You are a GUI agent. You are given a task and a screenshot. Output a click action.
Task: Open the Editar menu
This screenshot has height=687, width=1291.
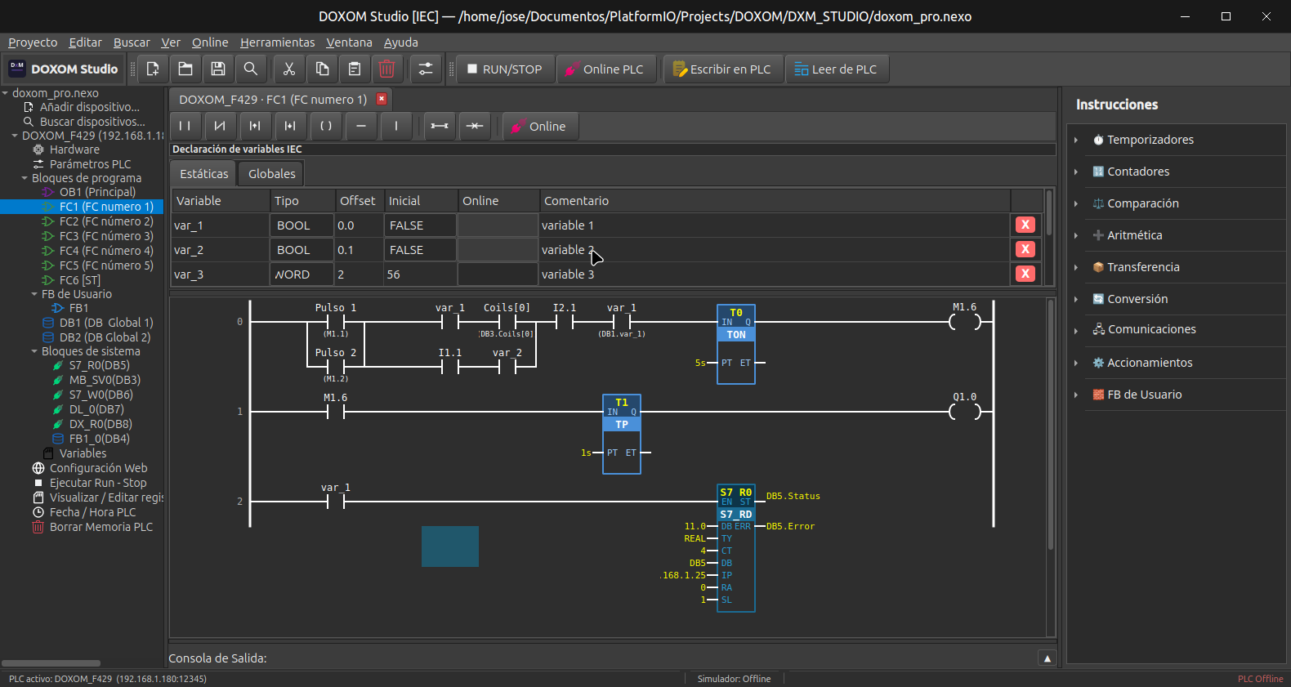coord(85,42)
